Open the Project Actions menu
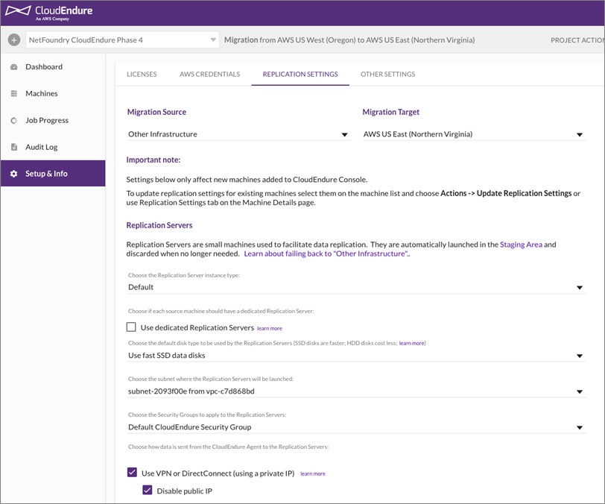 point(577,40)
